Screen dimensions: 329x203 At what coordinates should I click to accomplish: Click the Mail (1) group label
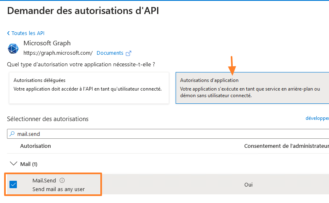[x=29, y=164]
